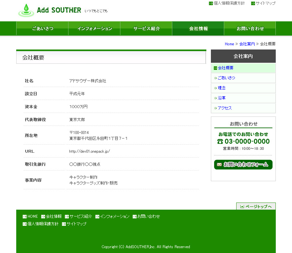
Task: Click arrow icon beside 個人情報保護方針 in header
Action: (211, 3)
